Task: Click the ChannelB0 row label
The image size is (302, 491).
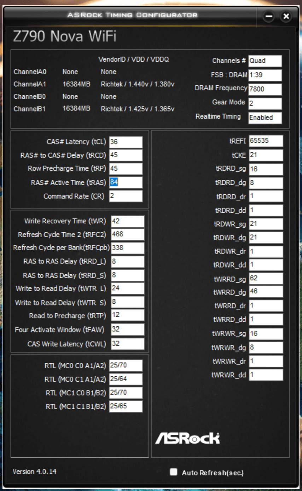Action: click(30, 96)
